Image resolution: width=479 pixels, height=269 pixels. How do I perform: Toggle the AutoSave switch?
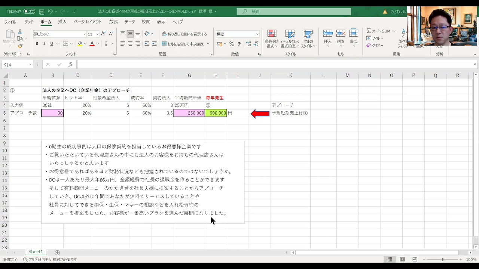tap(29, 12)
